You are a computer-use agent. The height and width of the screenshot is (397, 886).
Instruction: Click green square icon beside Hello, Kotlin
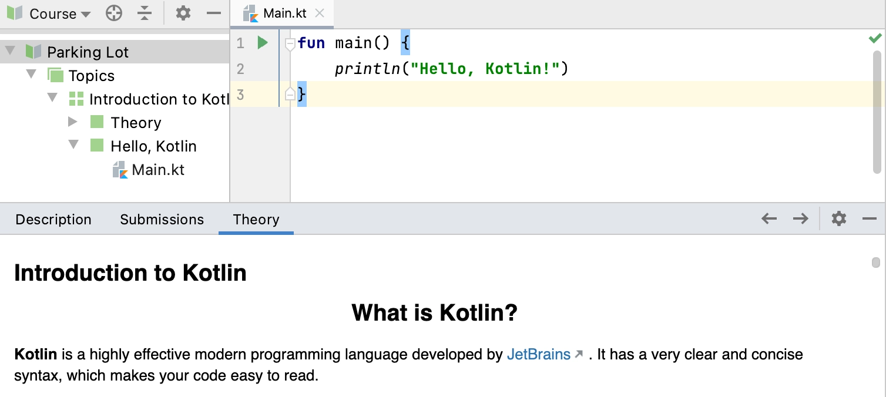point(97,146)
